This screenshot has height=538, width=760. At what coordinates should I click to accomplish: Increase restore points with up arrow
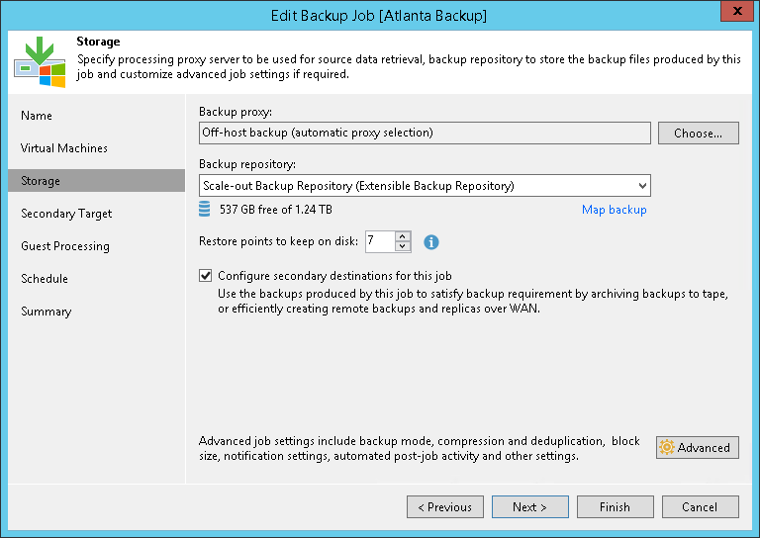coord(402,236)
